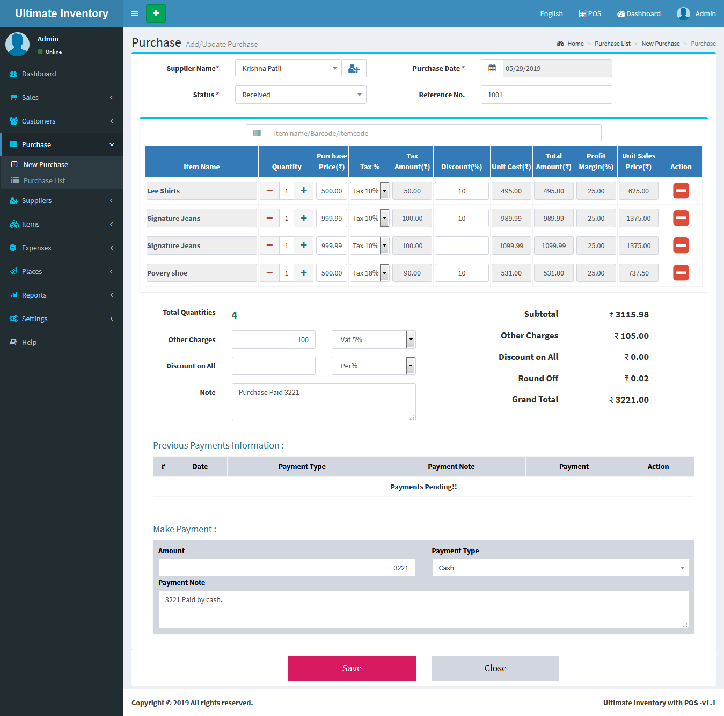
Task: Click the add new supplier icon
Action: click(x=354, y=68)
